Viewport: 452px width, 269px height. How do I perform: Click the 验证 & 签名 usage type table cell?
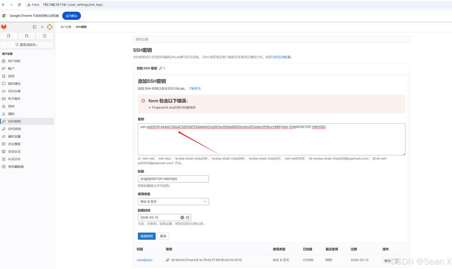[x=281, y=260]
